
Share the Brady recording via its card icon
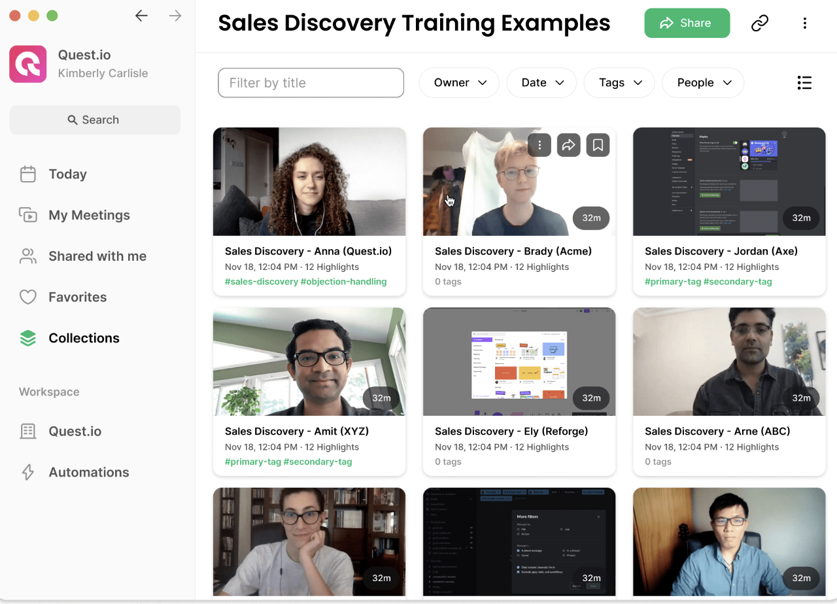click(568, 144)
